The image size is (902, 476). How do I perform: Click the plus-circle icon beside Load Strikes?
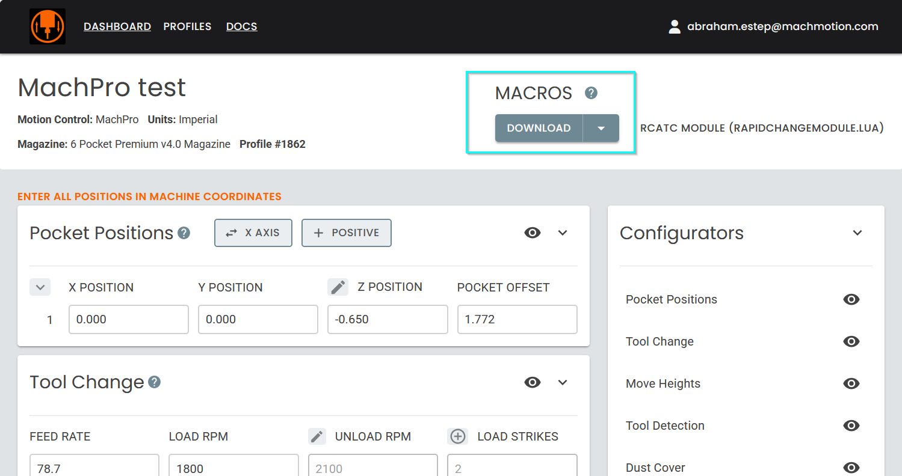point(458,436)
